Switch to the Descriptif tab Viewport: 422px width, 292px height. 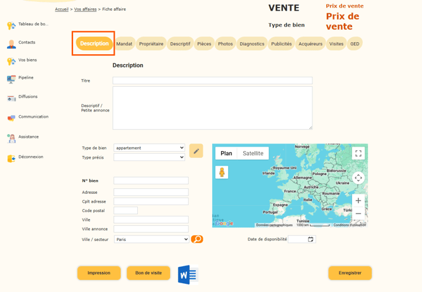(x=180, y=44)
